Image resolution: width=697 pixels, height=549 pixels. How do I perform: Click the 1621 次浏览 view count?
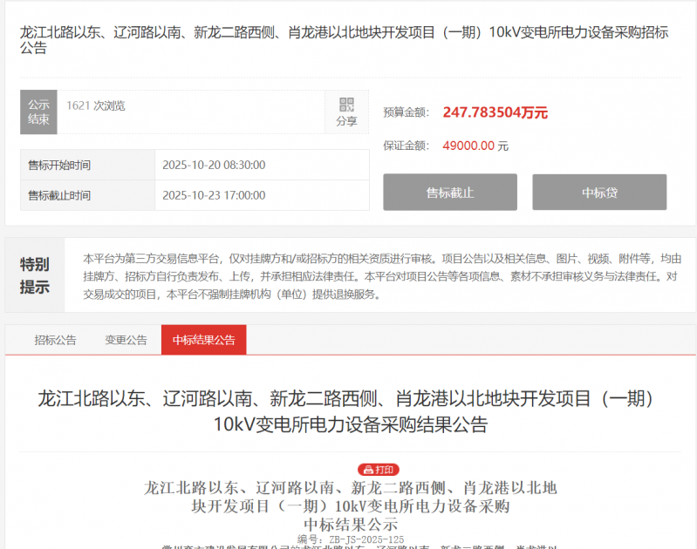click(96, 105)
